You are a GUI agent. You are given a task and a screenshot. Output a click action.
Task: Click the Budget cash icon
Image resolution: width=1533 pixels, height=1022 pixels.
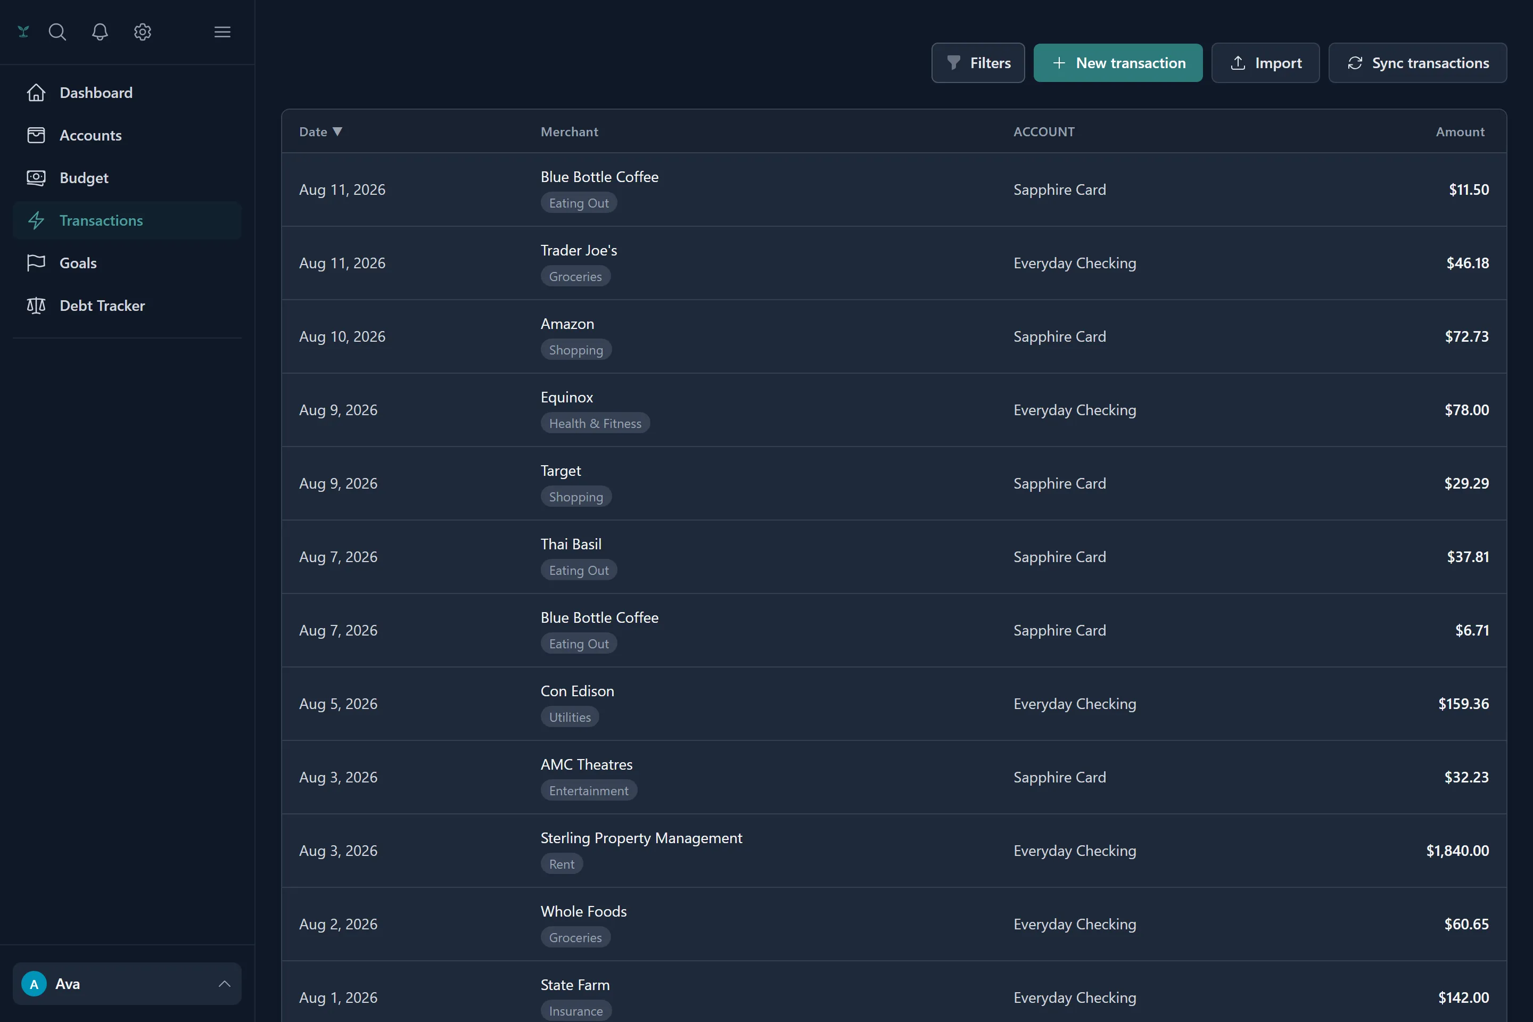pos(36,178)
